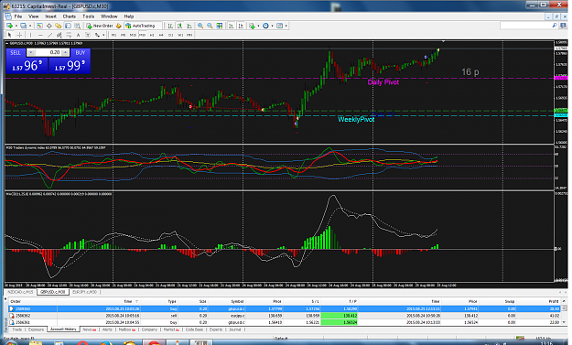Click the New Order button

click(100, 26)
